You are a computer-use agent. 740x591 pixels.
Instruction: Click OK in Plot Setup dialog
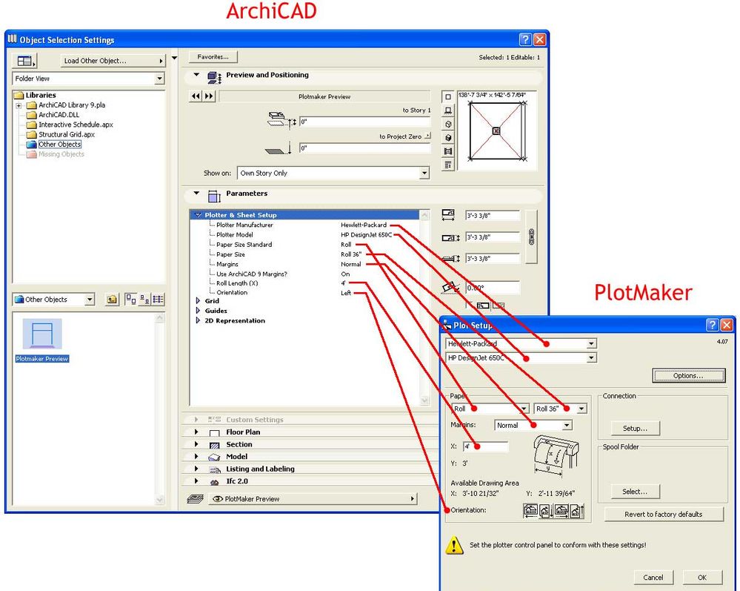point(701,578)
